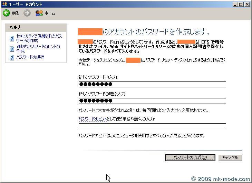The image size is (252, 183).
Task: Click the heading のアカウントのパスワードを作成します
Action: pyautogui.click(x=156, y=31)
